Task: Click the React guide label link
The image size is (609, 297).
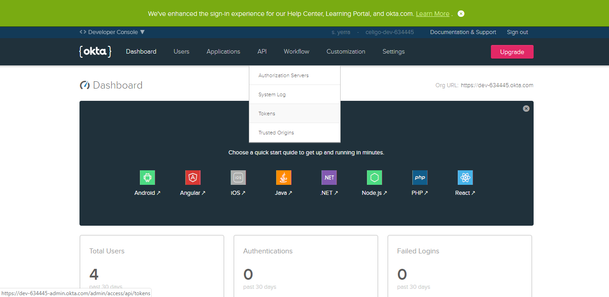Action: click(x=465, y=193)
